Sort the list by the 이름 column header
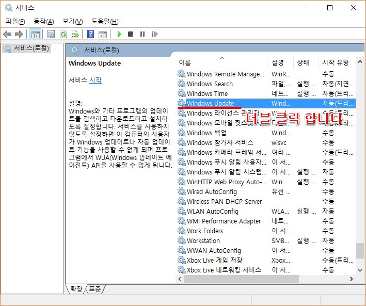The image size is (366, 306). (x=222, y=62)
